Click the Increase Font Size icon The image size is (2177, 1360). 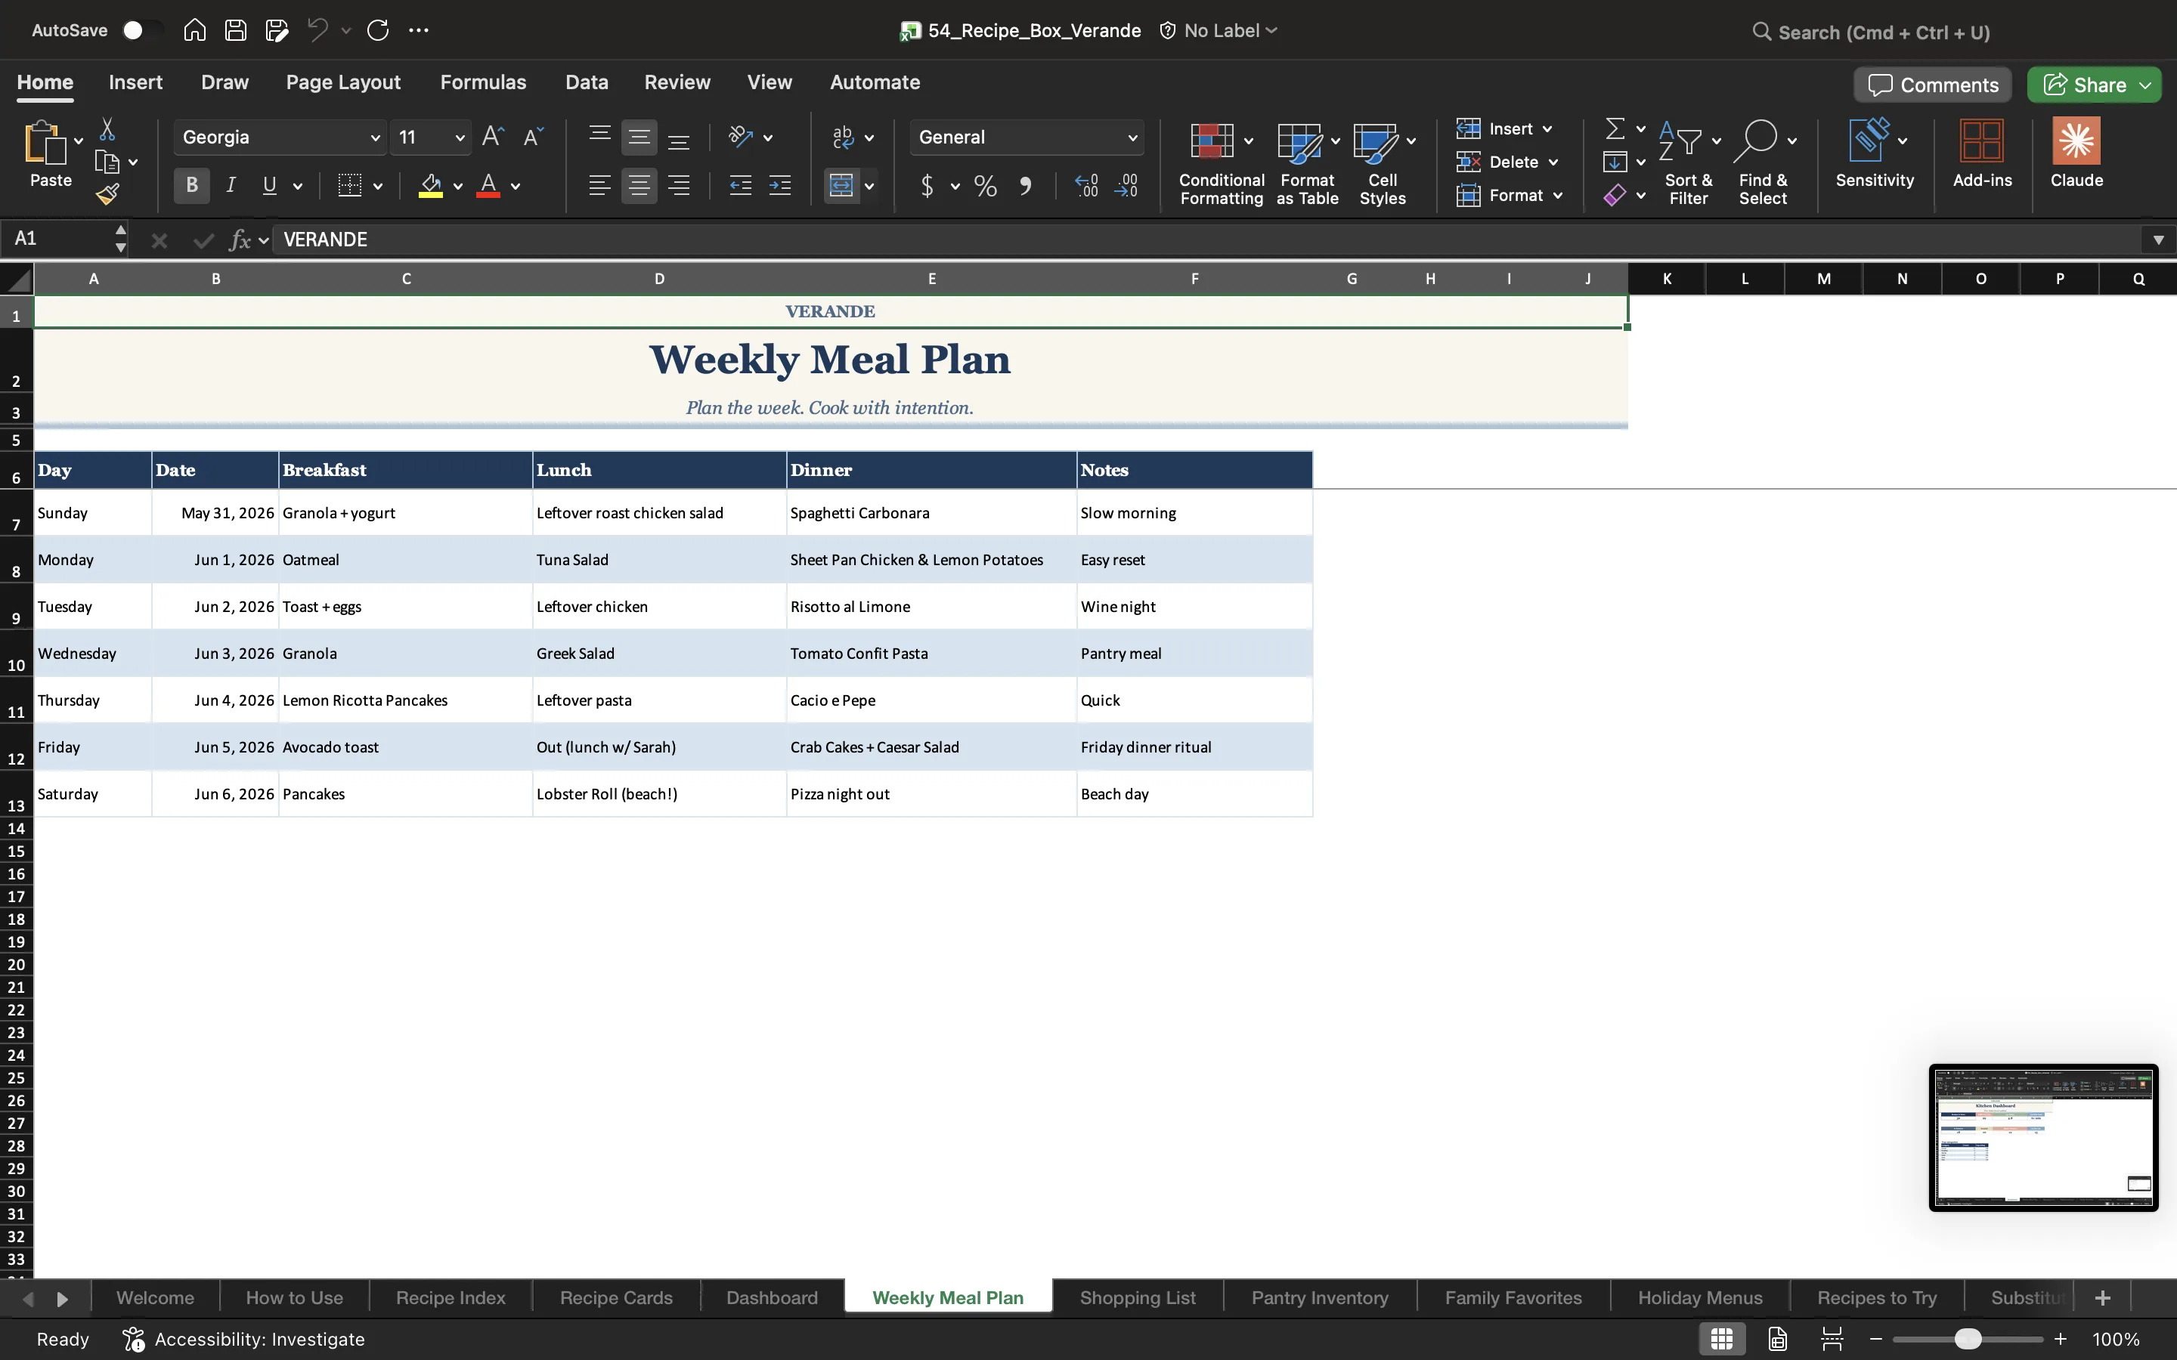pos(493,137)
